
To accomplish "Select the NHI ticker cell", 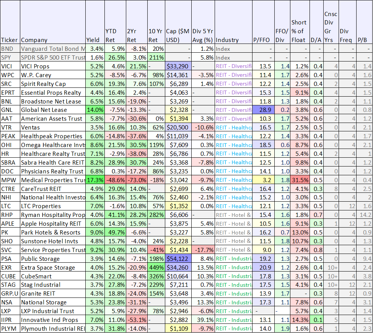I will tap(10, 197).
